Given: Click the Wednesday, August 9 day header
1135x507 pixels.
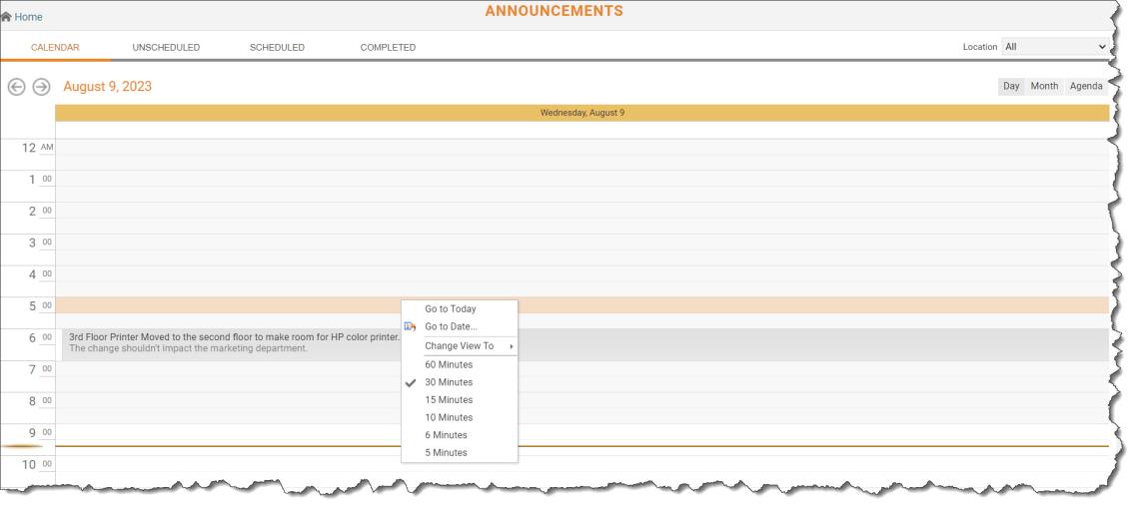Looking at the screenshot, I should click(581, 113).
